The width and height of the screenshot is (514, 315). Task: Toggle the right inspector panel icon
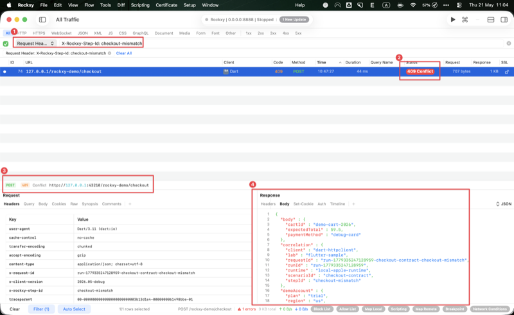coord(504,20)
